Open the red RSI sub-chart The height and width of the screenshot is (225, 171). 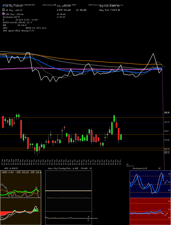(149, 211)
